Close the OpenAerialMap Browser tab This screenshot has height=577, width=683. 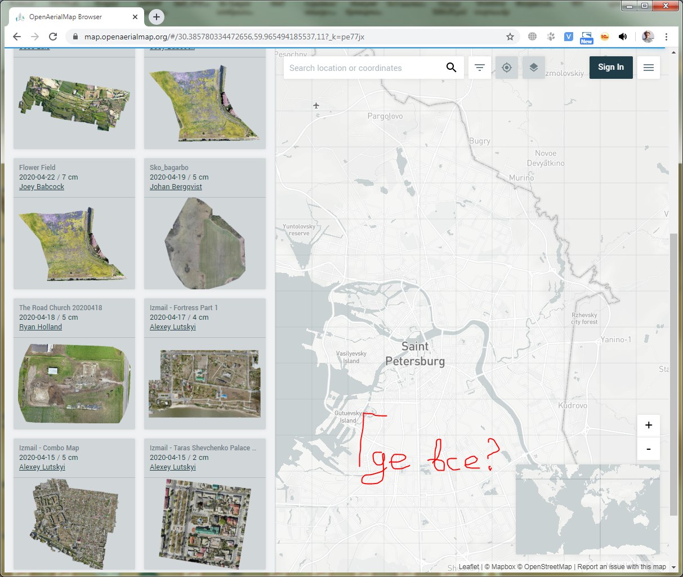click(135, 17)
